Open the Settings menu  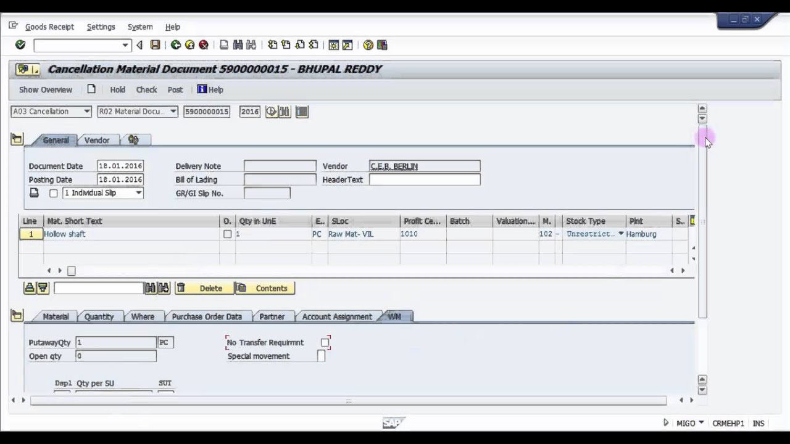pyautogui.click(x=101, y=27)
